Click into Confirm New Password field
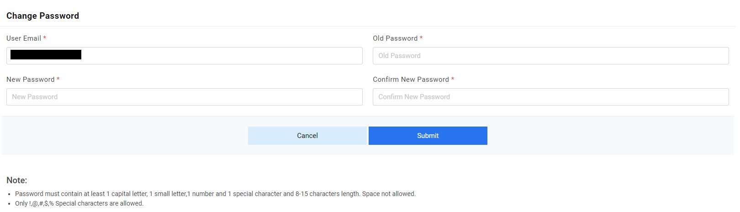The width and height of the screenshot is (740, 212). pos(550,97)
